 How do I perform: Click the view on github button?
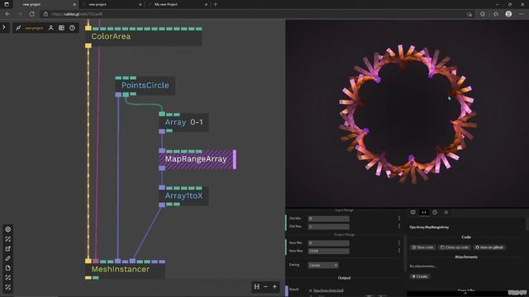(489, 247)
